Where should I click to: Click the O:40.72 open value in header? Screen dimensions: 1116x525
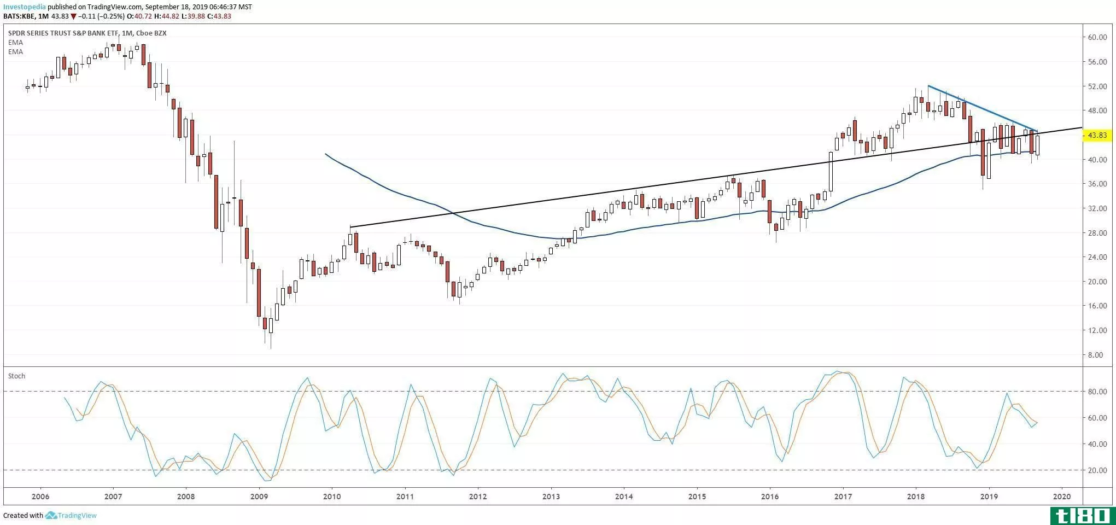(139, 16)
